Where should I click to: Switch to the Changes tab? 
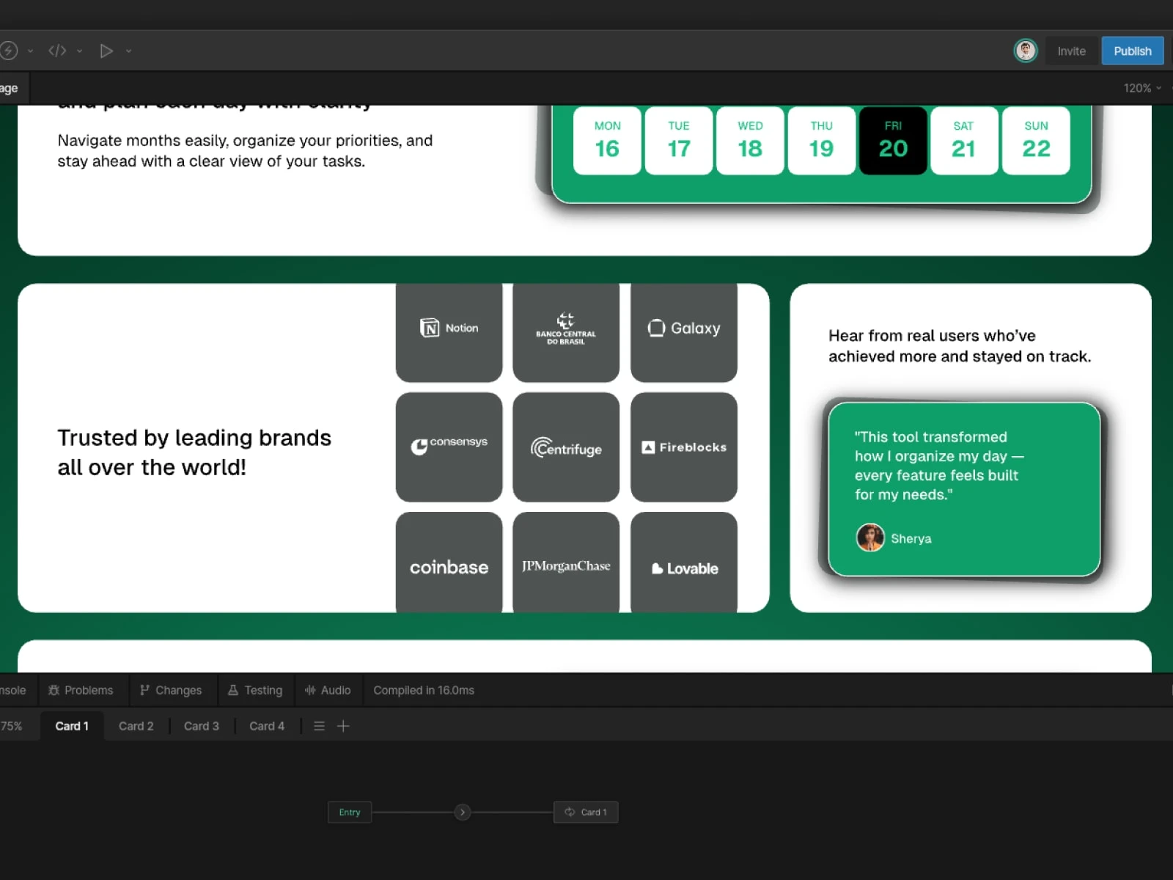[171, 690]
